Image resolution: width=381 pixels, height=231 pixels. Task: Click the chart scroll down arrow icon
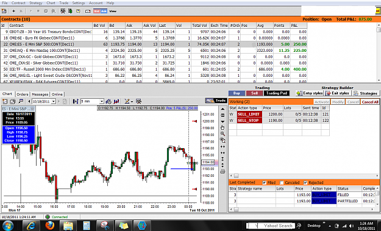point(223,121)
